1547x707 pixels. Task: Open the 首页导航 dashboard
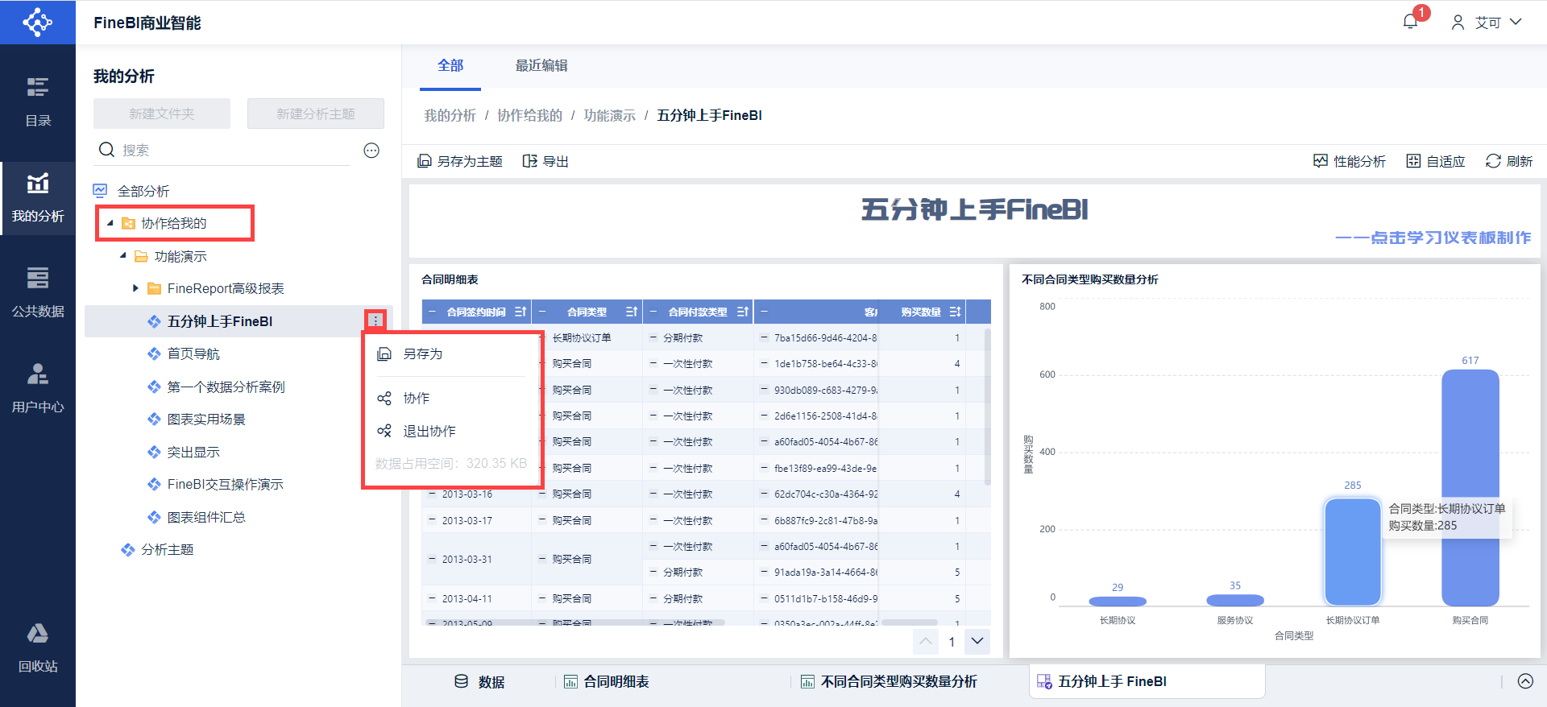pos(193,353)
